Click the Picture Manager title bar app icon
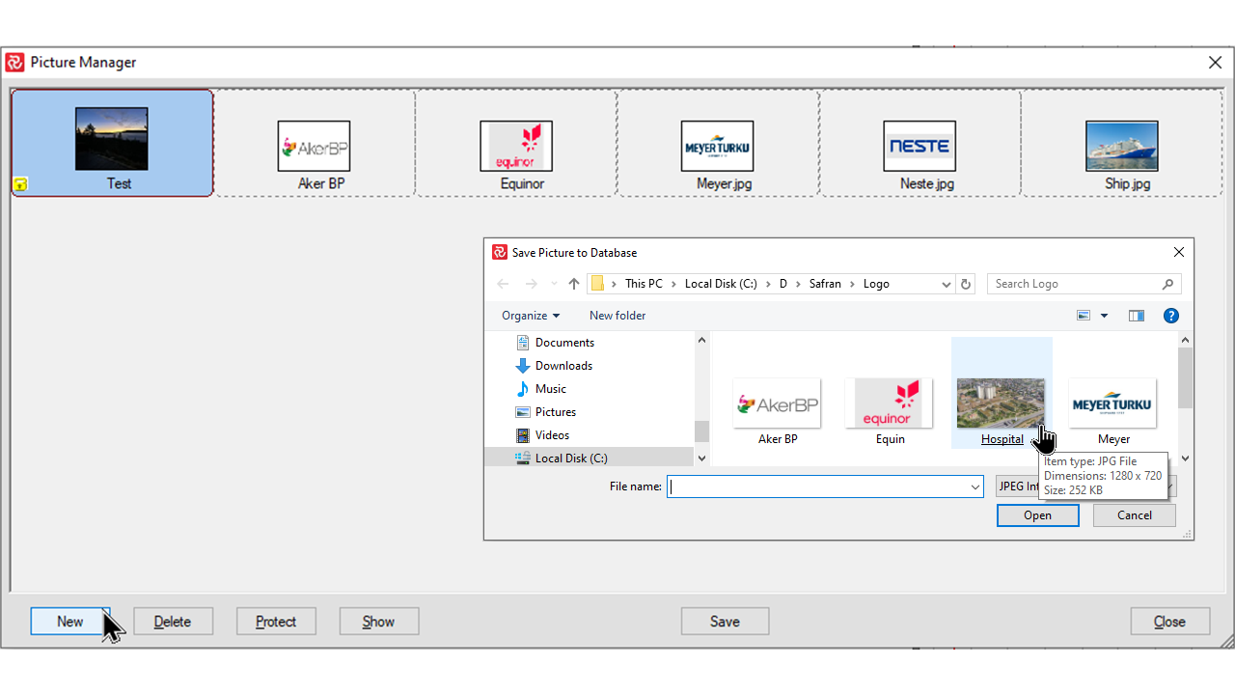Screen dimensions: 1235x695 (x=14, y=63)
